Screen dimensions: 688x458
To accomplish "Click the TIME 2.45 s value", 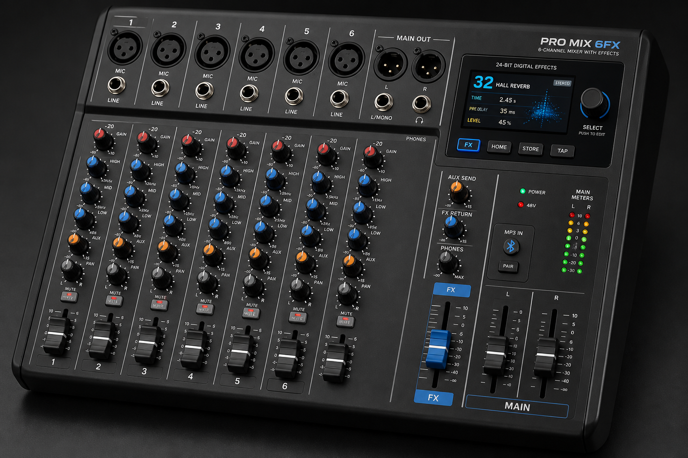I will 507,100.
